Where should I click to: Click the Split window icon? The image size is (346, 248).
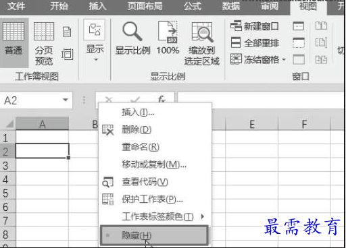click(299, 26)
